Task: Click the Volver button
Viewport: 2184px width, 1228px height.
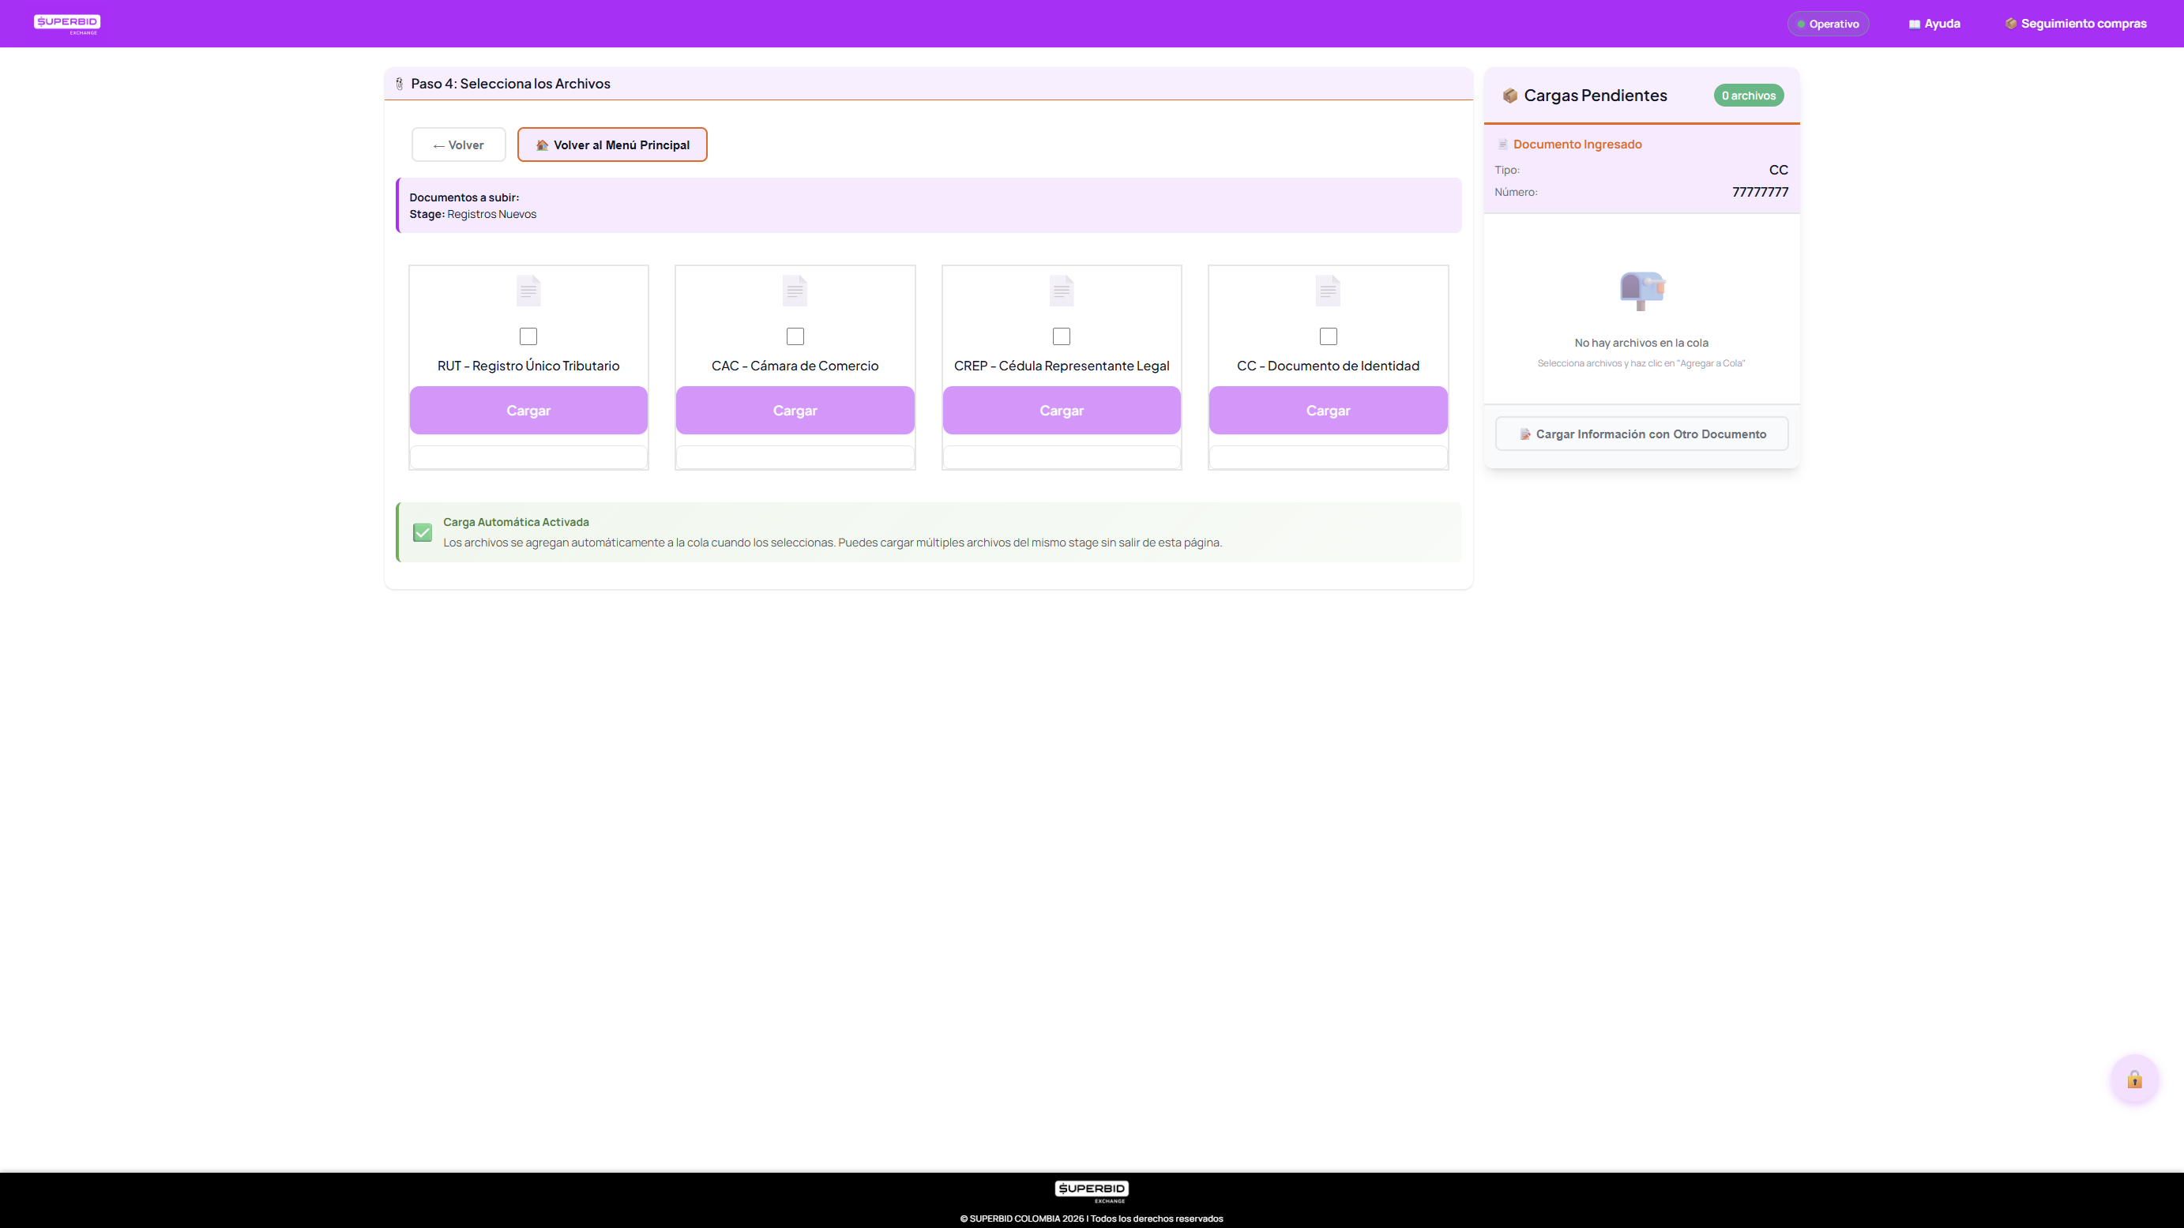Action: click(x=458, y=144)
